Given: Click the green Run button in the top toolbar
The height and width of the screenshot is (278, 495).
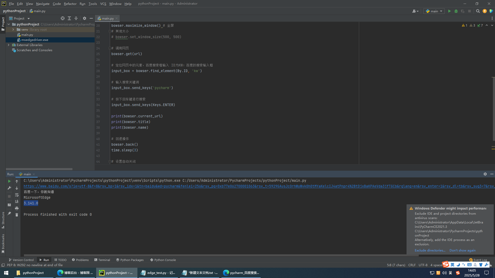Looking at the screenshot, I should [x=449, y=11].
